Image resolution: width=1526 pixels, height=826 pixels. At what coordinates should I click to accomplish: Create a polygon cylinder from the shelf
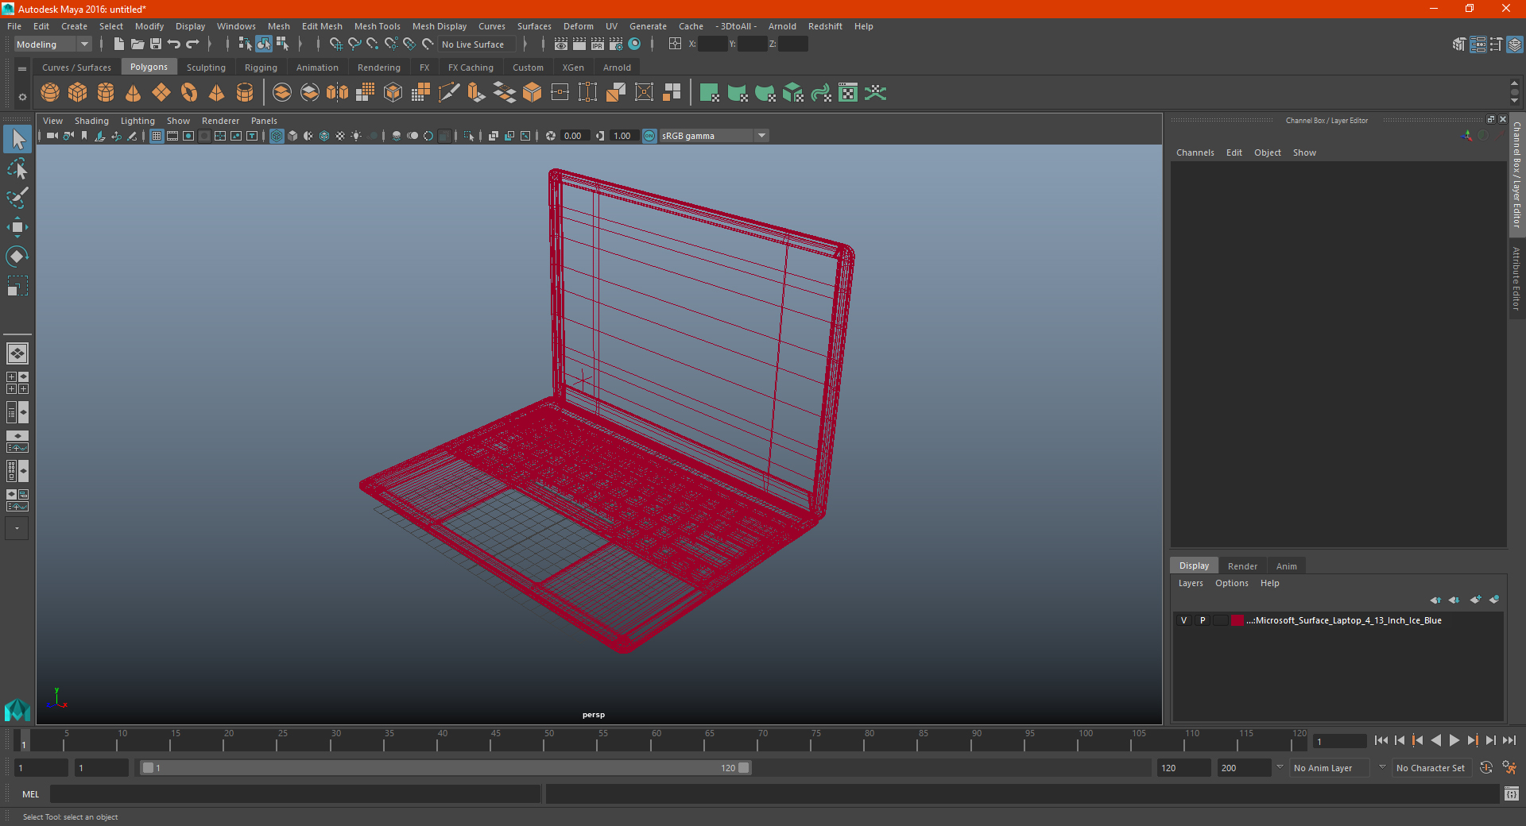click(106, 93)
